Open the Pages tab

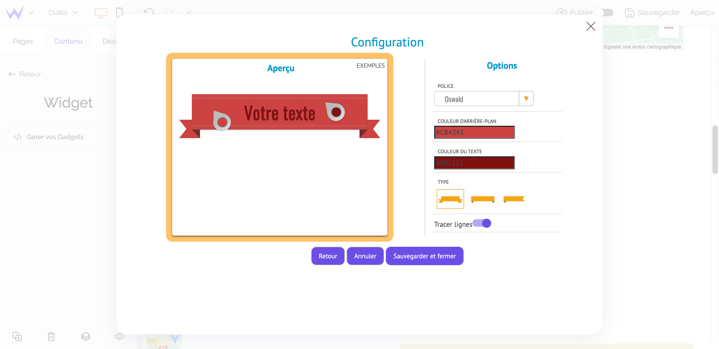pyautogui.click(x=23, y=41)
